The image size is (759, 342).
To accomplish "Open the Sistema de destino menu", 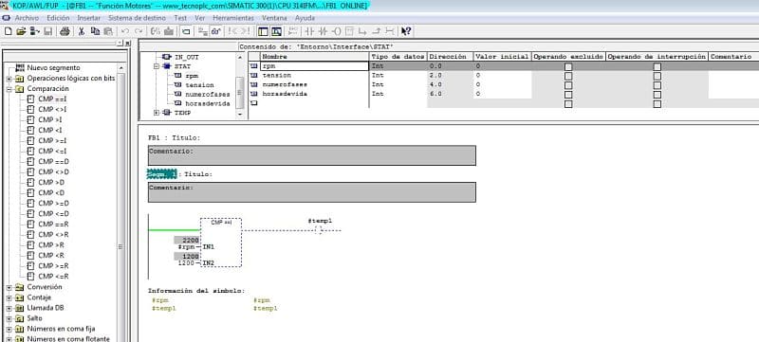I will tap(137, 18).
